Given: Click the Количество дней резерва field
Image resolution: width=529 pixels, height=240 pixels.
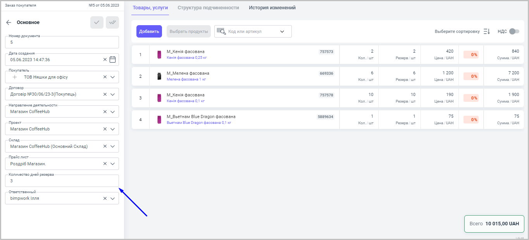Looking at the screenshot, I should tap(62, 181).
